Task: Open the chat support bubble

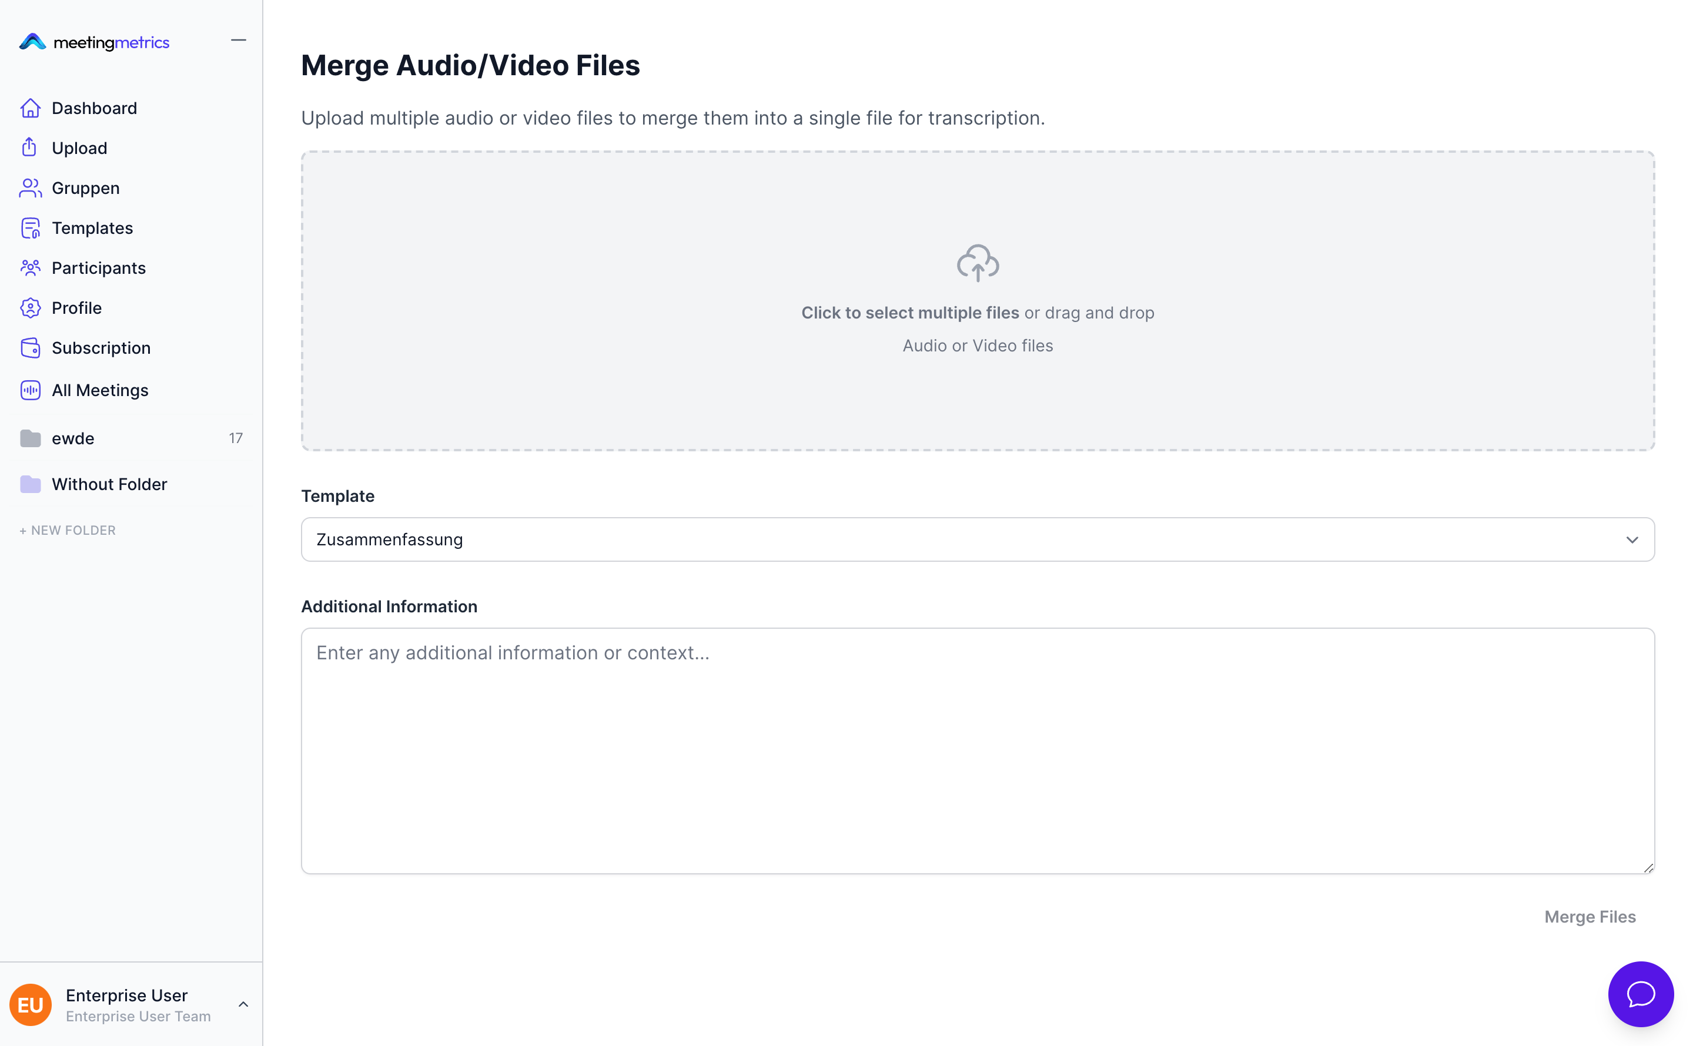Action: (1640, 994)
